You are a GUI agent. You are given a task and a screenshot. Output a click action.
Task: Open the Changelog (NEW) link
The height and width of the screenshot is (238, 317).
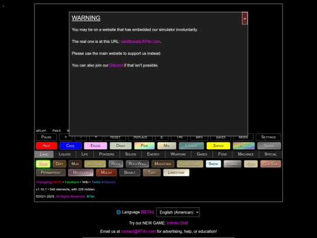[x=49, y=182]
